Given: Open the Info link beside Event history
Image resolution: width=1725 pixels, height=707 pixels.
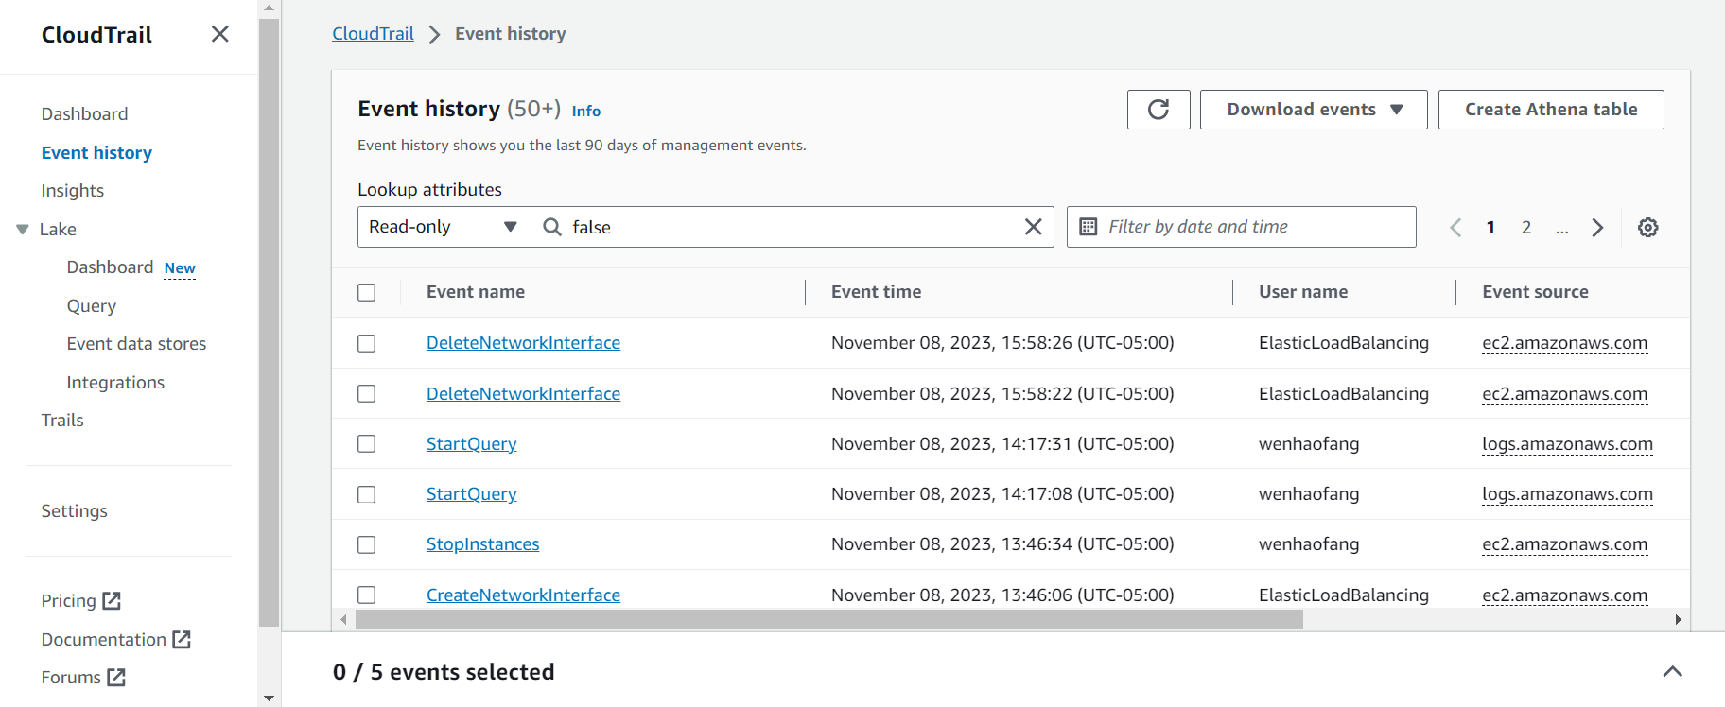Looking at the screenshot, I should click(x=586, y=111).
